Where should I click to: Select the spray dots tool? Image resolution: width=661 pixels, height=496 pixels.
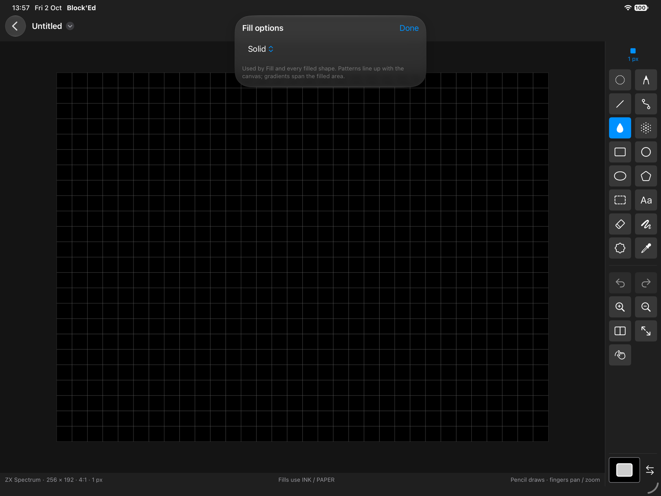coord(646,128)
